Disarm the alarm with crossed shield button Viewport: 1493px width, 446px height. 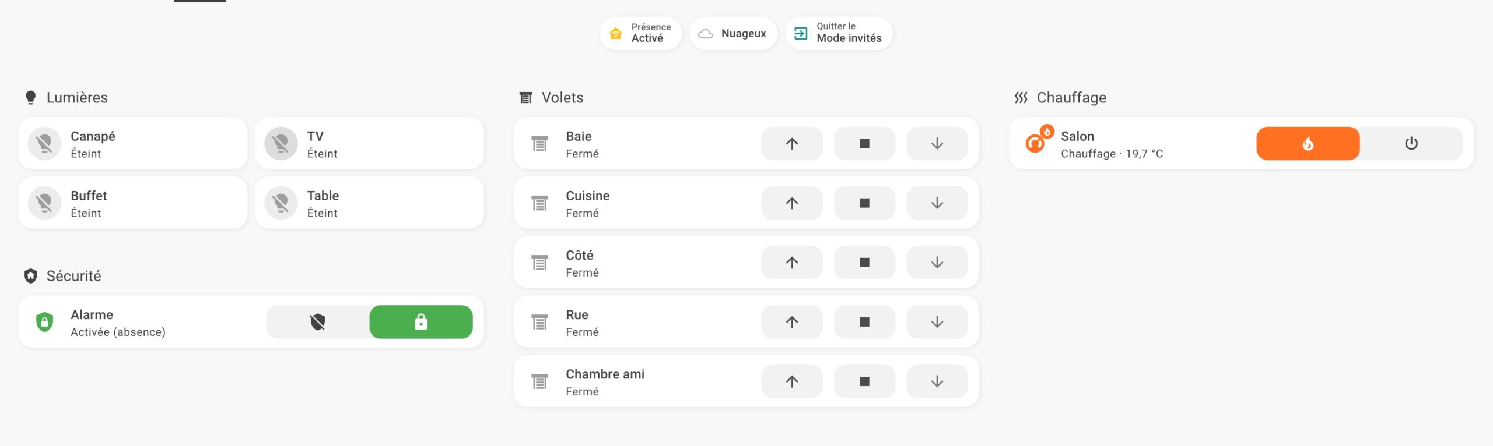click(318, 321)
